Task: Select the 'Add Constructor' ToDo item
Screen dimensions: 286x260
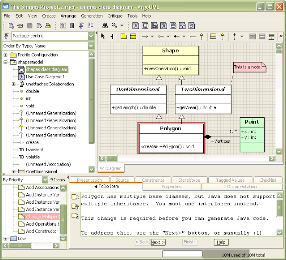Action: 38,231
